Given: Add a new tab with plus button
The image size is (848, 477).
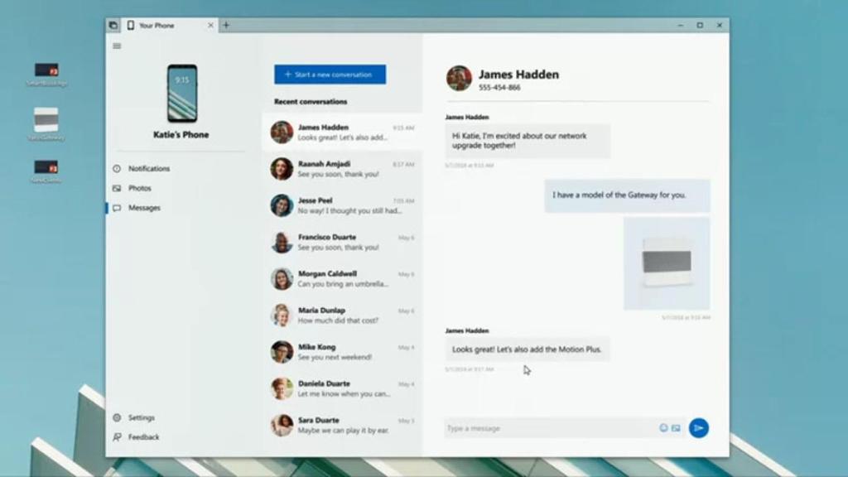Looking at the screenshot, I should [226, 26].
